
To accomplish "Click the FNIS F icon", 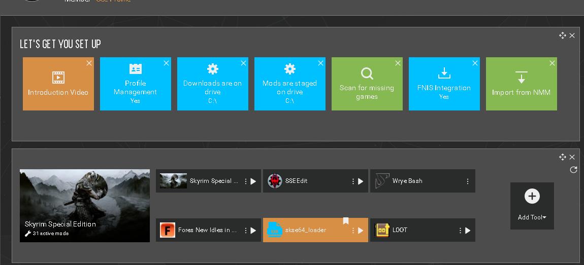I will point(168,230).
